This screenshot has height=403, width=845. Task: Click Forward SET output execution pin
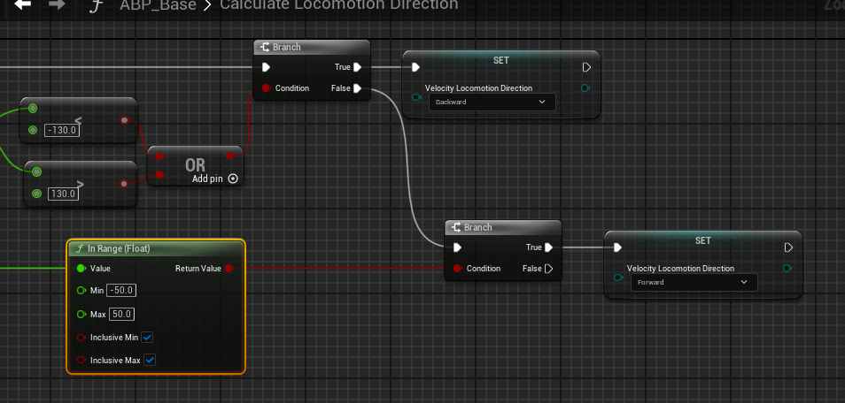click(788, 247)
